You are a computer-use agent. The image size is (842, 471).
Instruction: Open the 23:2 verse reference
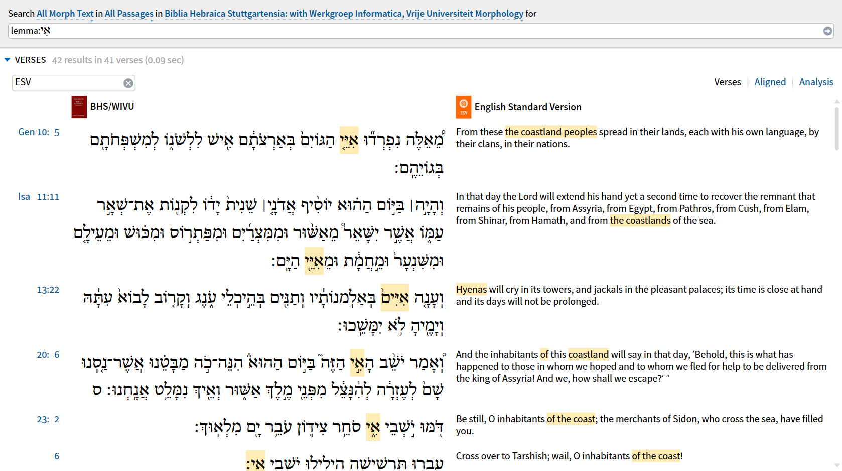tap(48, 419)
